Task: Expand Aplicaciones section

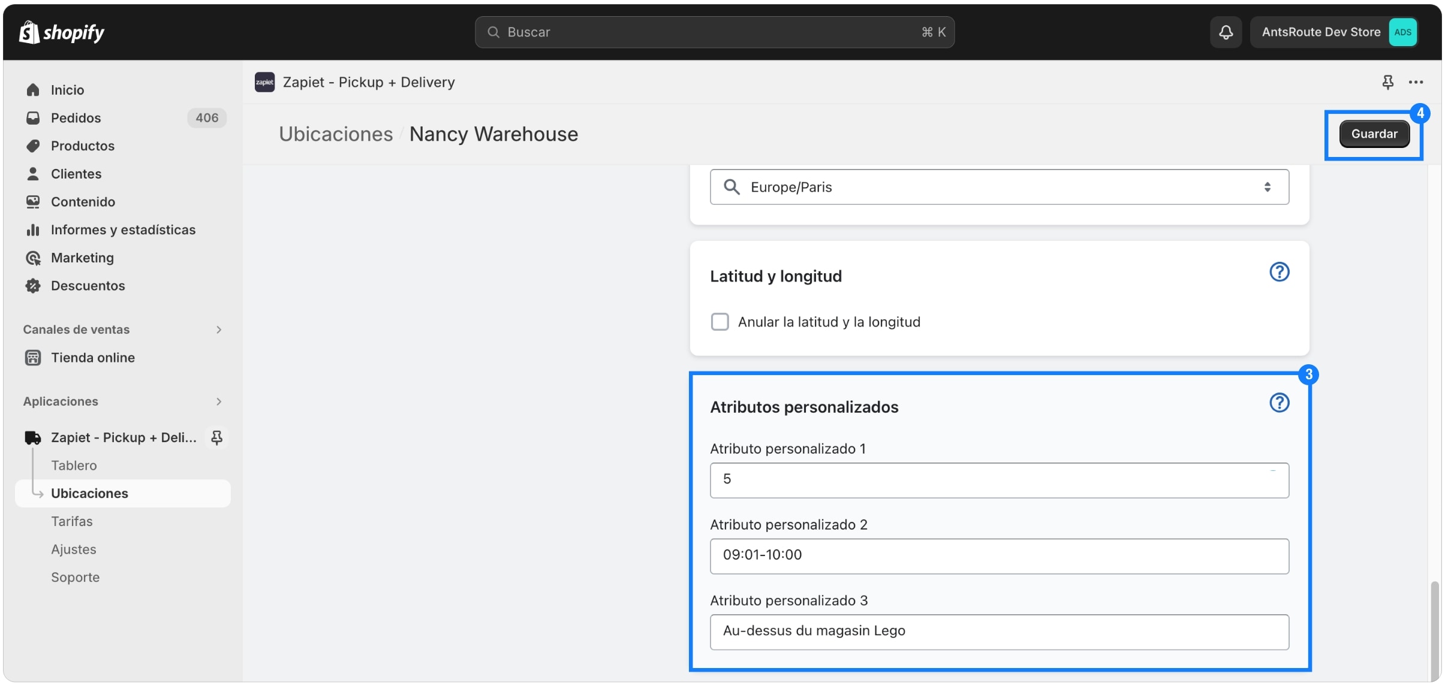Action: pyautogui.click(x=219, y=401)
